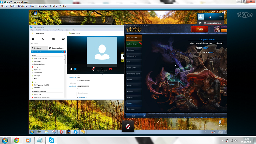The width and height of the screenshot is (256, 144).
Task: Click the summoner profile icon beside Play
Action: click(x=217, y=29)
